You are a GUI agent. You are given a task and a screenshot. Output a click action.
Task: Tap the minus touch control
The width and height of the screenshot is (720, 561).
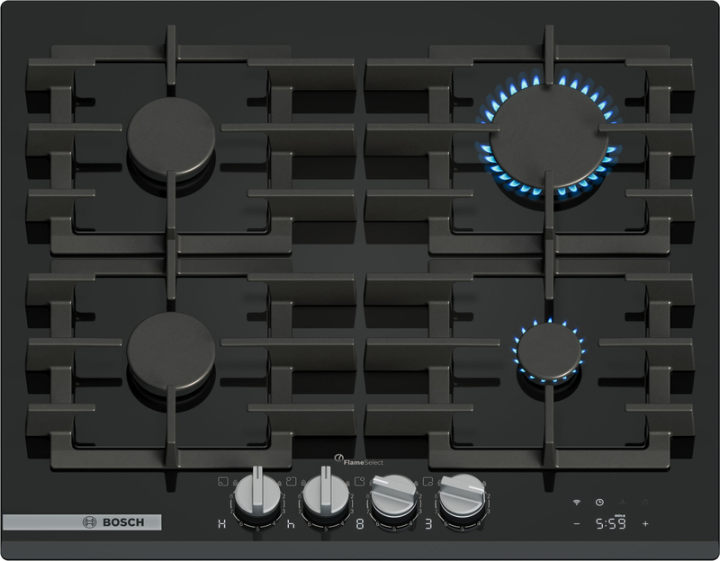(x=576, y=523)
